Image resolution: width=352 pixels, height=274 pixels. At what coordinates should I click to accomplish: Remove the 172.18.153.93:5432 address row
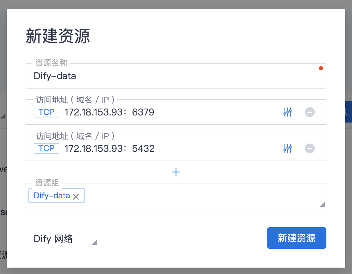[310, 148]
